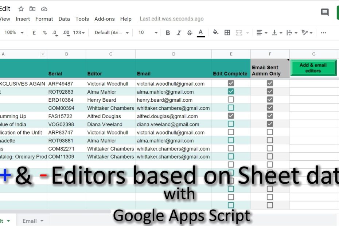The width and height of the screenshot is (339, 226).
Task: Open the 123 number format dropdown
Action: click(79, 33)
